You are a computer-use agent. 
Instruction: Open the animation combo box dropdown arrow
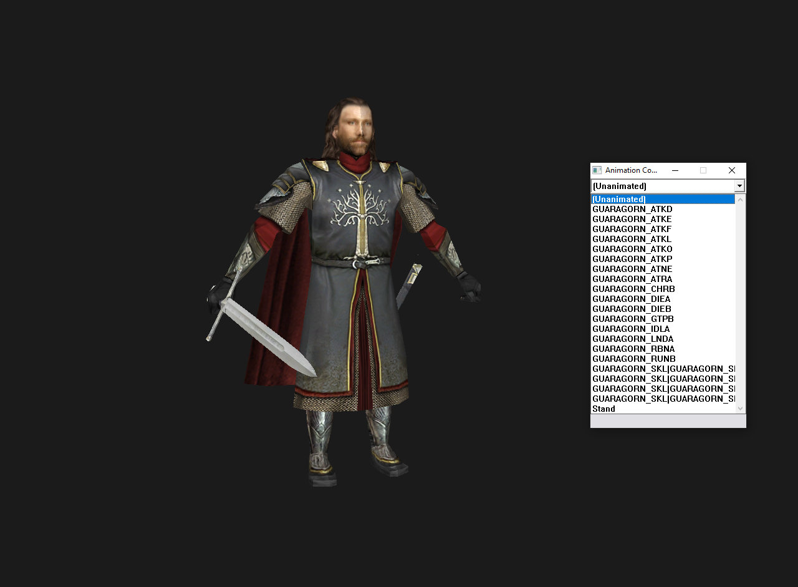[x=739, y=186]
